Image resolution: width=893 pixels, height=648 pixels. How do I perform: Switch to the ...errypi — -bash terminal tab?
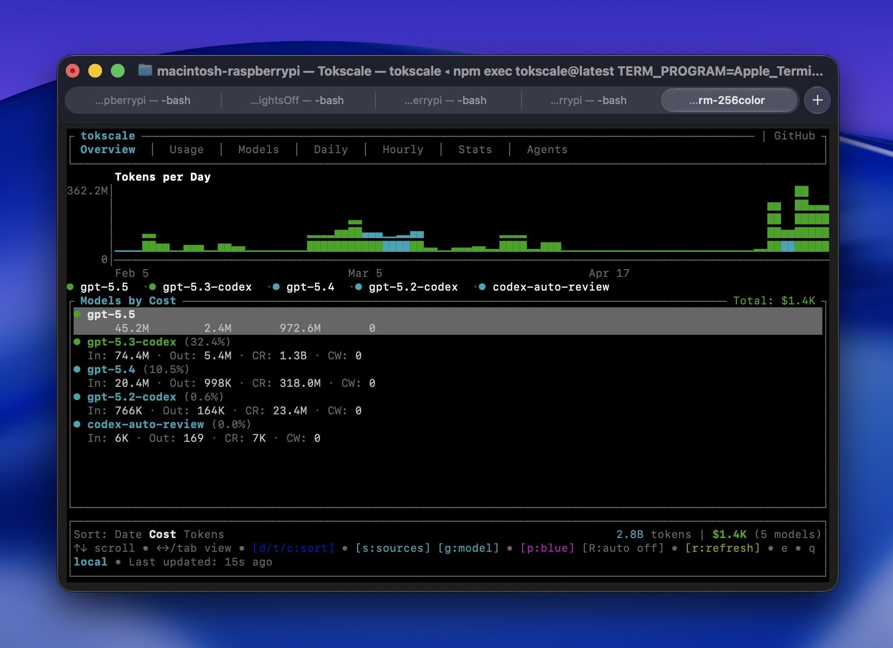(x=446, y=100)
